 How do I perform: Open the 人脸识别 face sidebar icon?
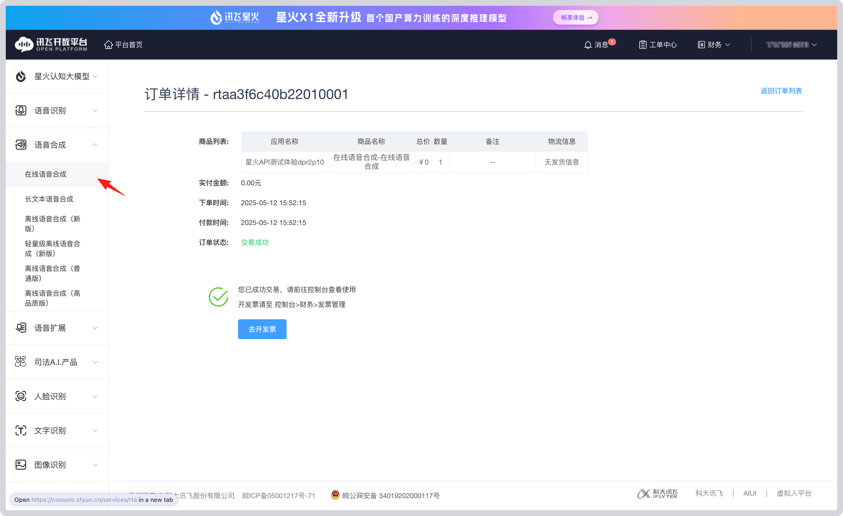click(x=21, y=396)
